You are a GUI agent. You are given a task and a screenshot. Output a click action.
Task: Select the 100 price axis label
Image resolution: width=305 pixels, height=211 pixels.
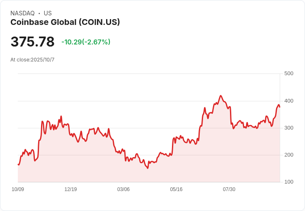click(x=289, y=182)
